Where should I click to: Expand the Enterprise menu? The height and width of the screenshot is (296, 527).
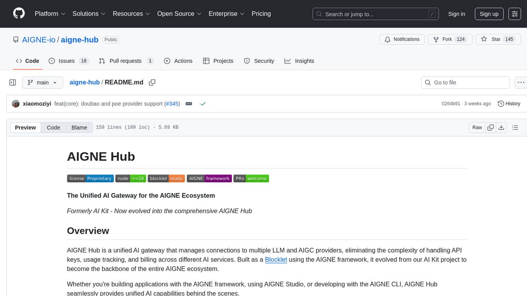click(227, 14)
